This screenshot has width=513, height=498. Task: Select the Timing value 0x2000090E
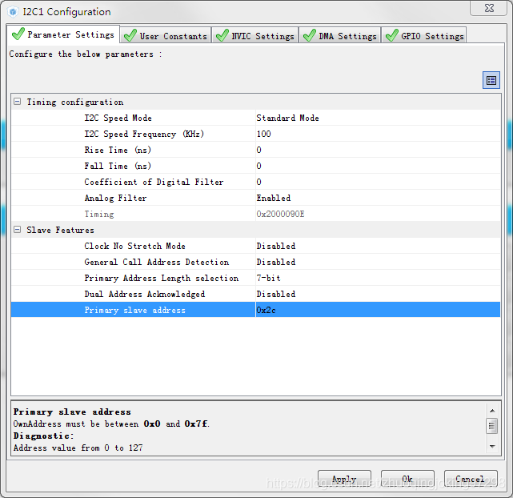tap(378, 214)
